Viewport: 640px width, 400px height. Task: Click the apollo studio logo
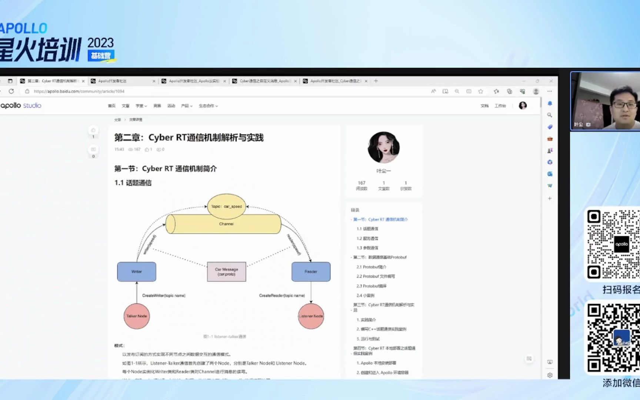(x=21, y=106)
